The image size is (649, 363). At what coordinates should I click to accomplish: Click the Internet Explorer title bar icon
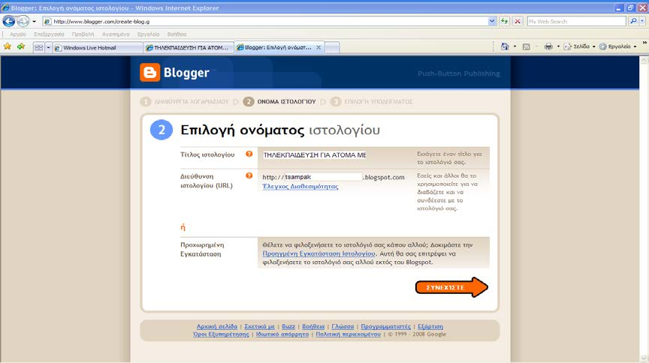click(x=5, y=7)
